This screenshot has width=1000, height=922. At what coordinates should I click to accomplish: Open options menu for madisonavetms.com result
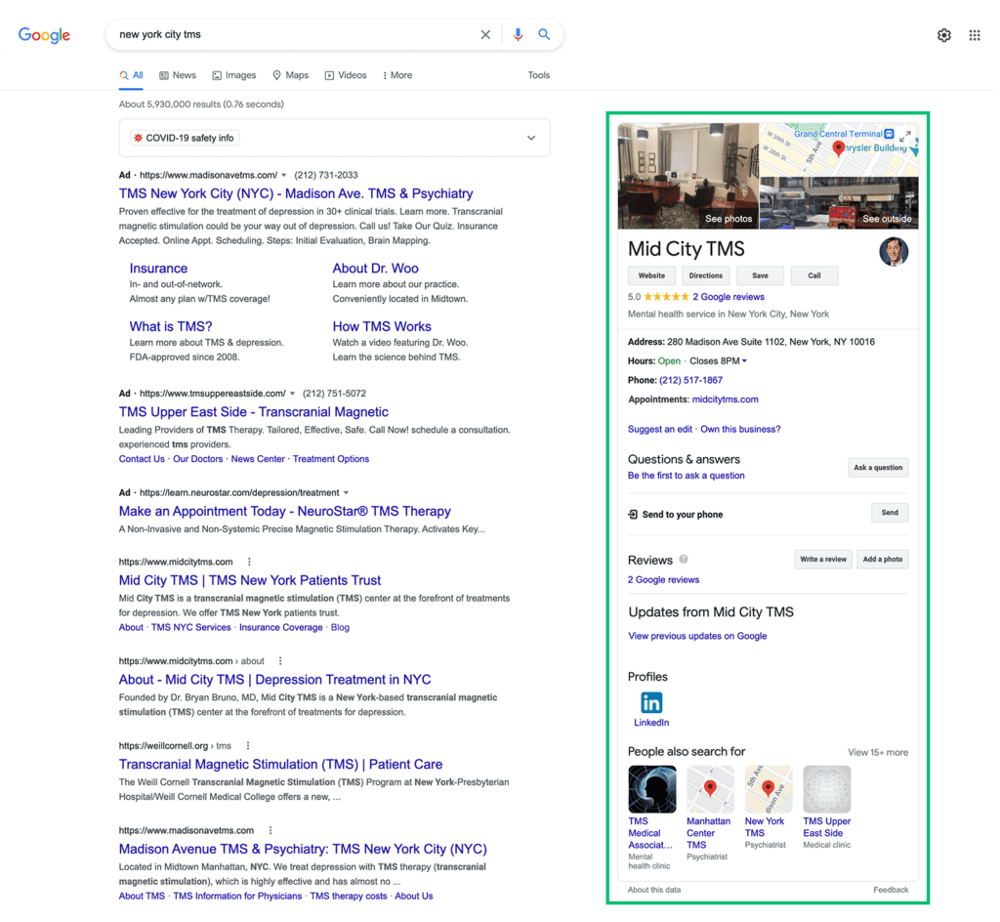[x=271, y=830]
